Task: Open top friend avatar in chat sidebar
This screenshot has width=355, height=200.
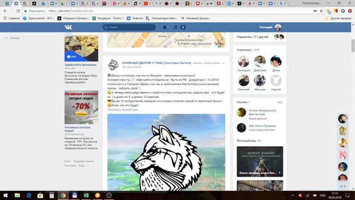Action: click(x=343, y=119)
